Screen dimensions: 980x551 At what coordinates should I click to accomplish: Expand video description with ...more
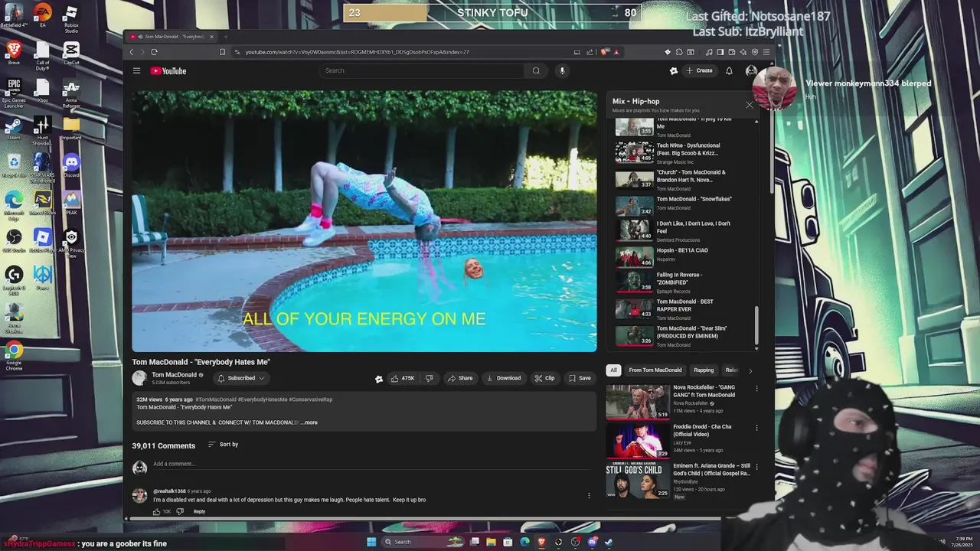(309, 422)
